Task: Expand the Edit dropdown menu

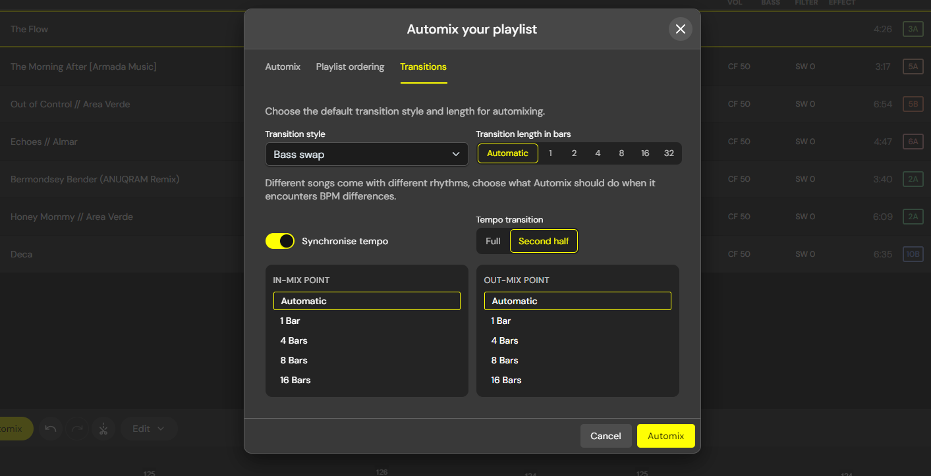Action: tap(148, 429)
